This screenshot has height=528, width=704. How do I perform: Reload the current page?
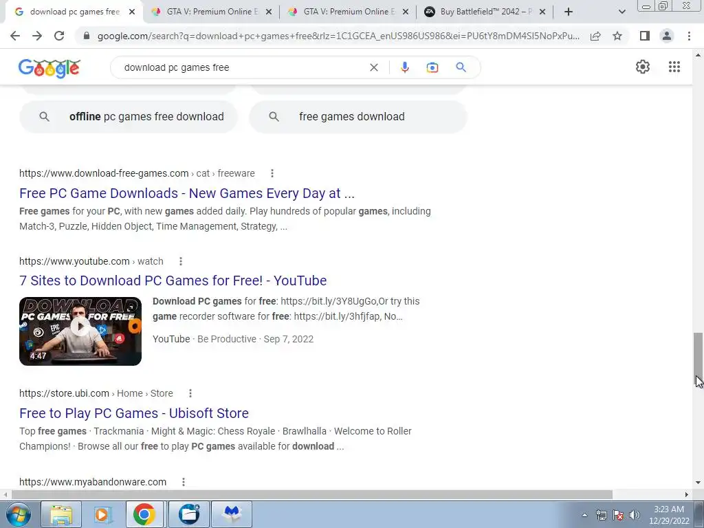pyautogui.click(x=59, y=36)
